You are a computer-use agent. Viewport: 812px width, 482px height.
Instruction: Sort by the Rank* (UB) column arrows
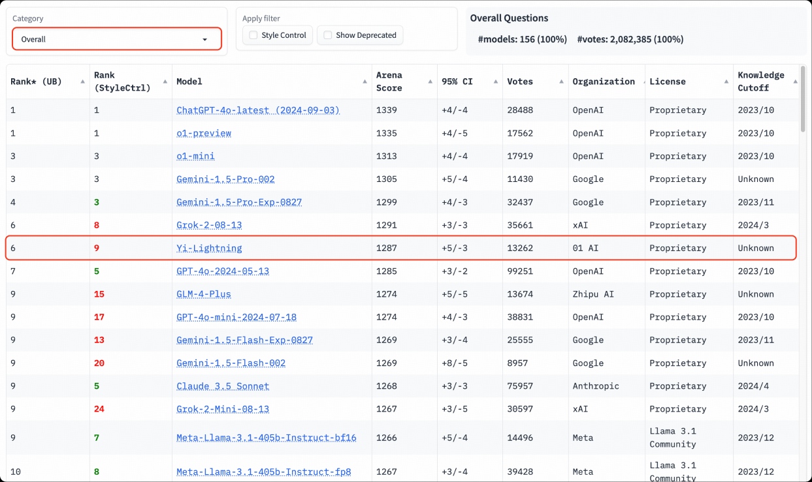click(82, 82)
